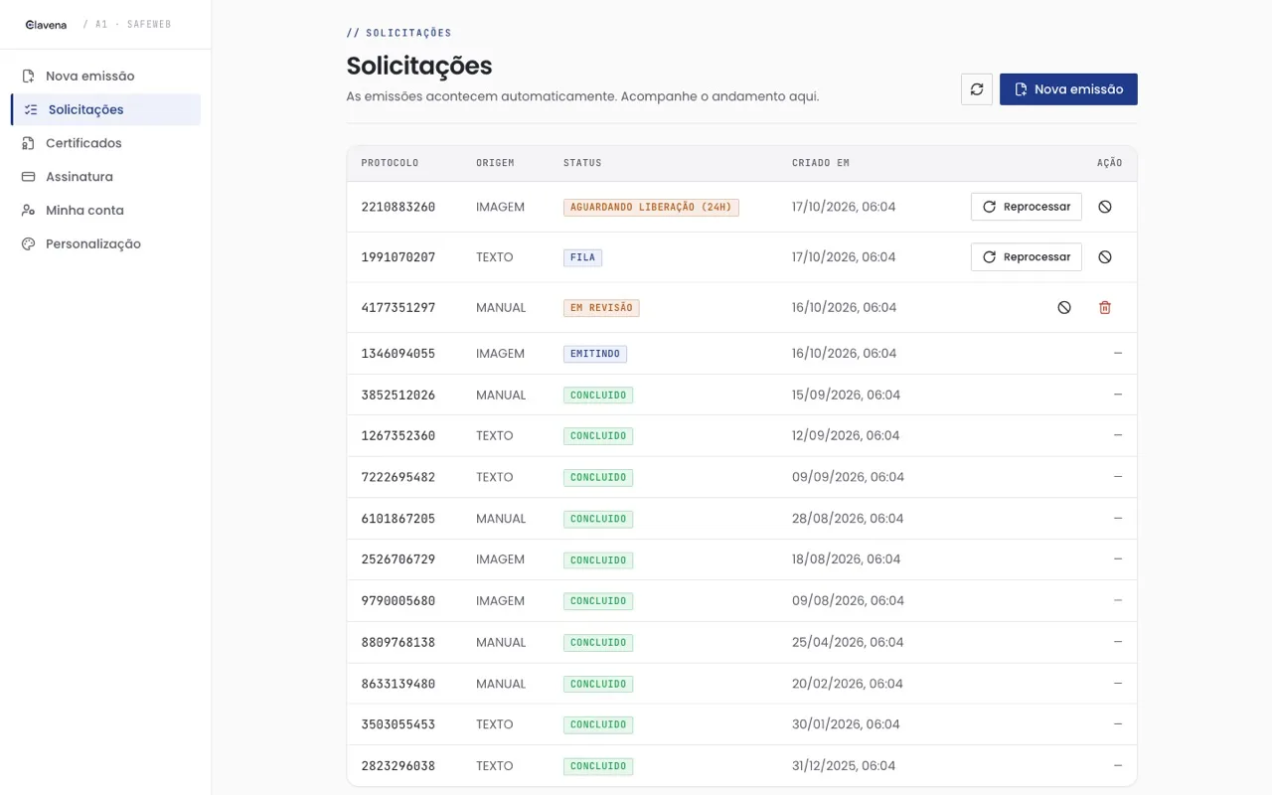Cancel request 1991070207 with the block icon
The height and width of the screenshot is (795, 1272).
[1105, 257]
